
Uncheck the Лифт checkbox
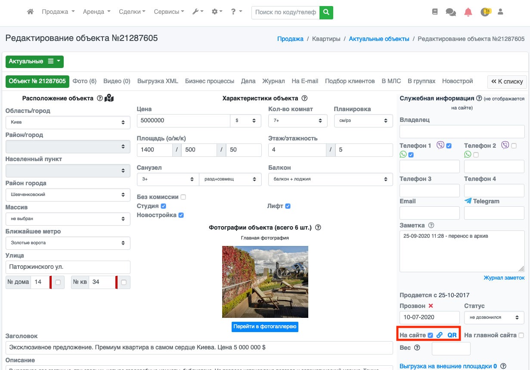(x=288, y=206)
